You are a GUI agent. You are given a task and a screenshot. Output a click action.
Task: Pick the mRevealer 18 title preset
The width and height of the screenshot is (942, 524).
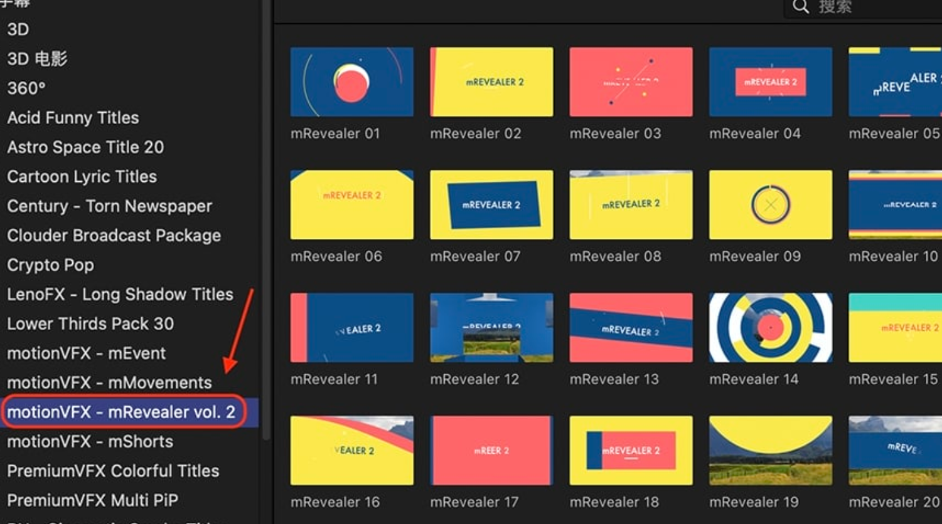[631, 451]
